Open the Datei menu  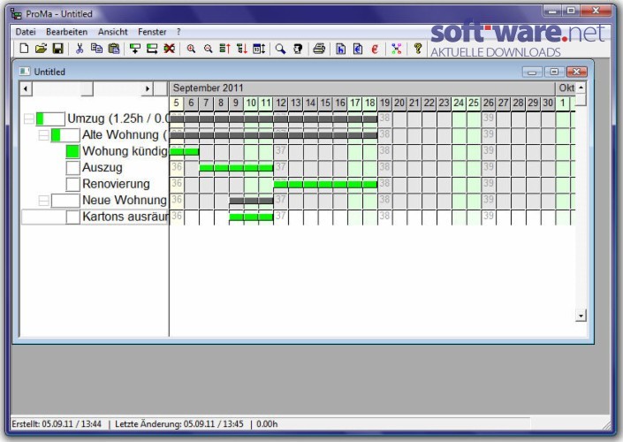click(x=26, y=32)
